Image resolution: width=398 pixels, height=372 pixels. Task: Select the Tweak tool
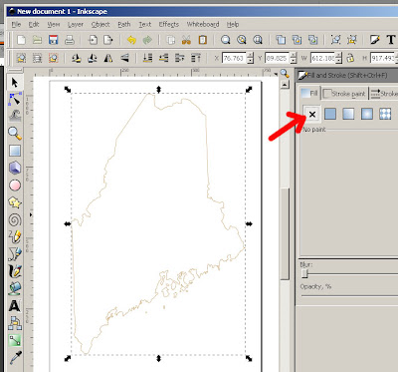tap(15, 116)
